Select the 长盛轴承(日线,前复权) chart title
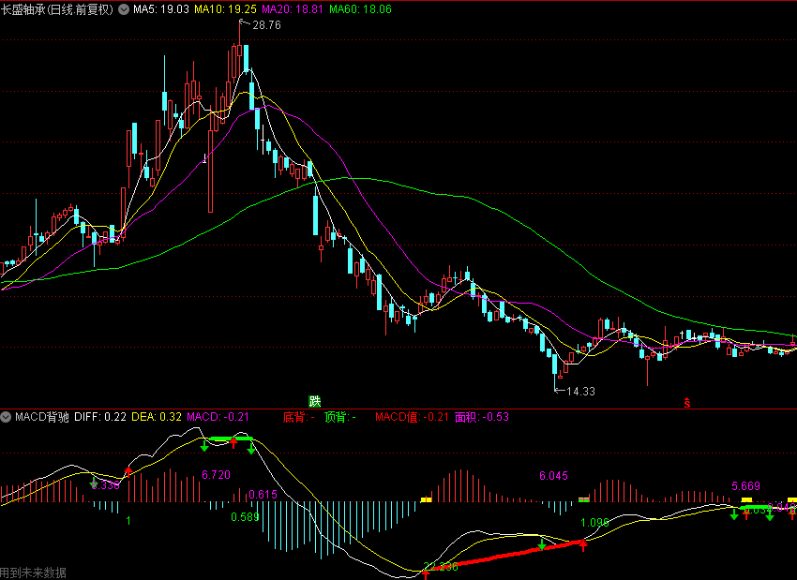Screen dimensions: 797x580 [x=57, y=9]
